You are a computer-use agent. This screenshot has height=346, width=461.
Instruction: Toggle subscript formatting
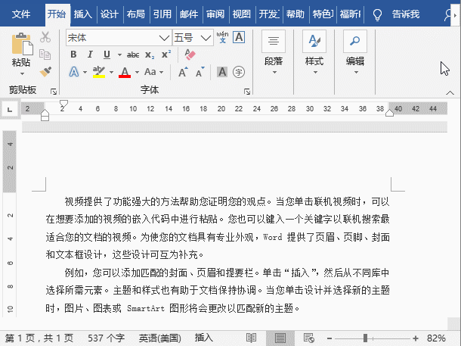(150, 55)
